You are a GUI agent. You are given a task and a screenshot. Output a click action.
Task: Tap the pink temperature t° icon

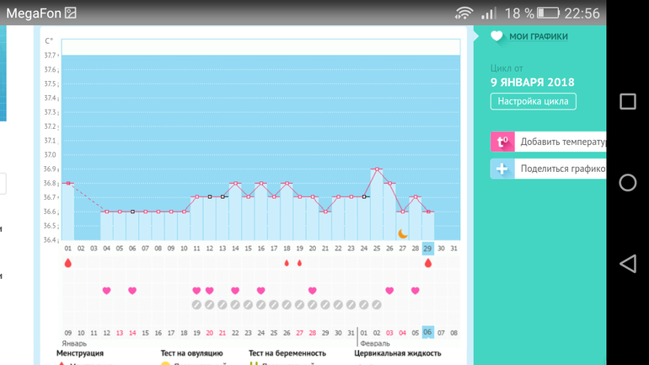click(502, 142)
